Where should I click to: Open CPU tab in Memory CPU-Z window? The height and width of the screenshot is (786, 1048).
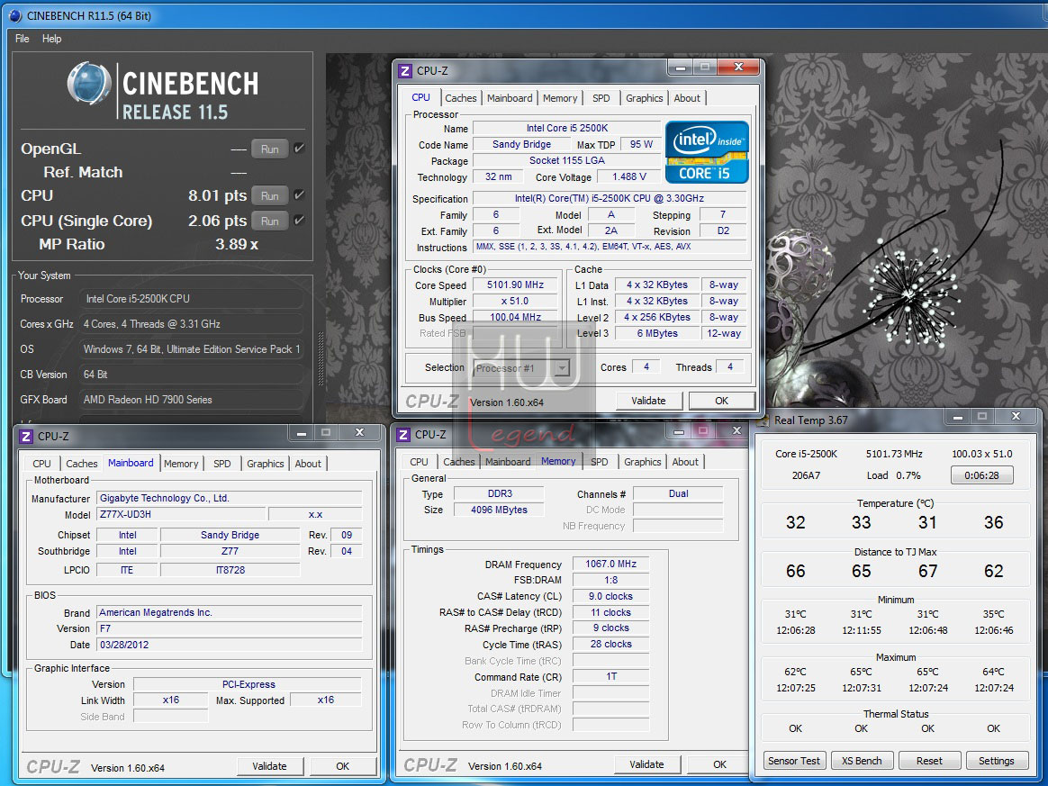click(419, 463)
